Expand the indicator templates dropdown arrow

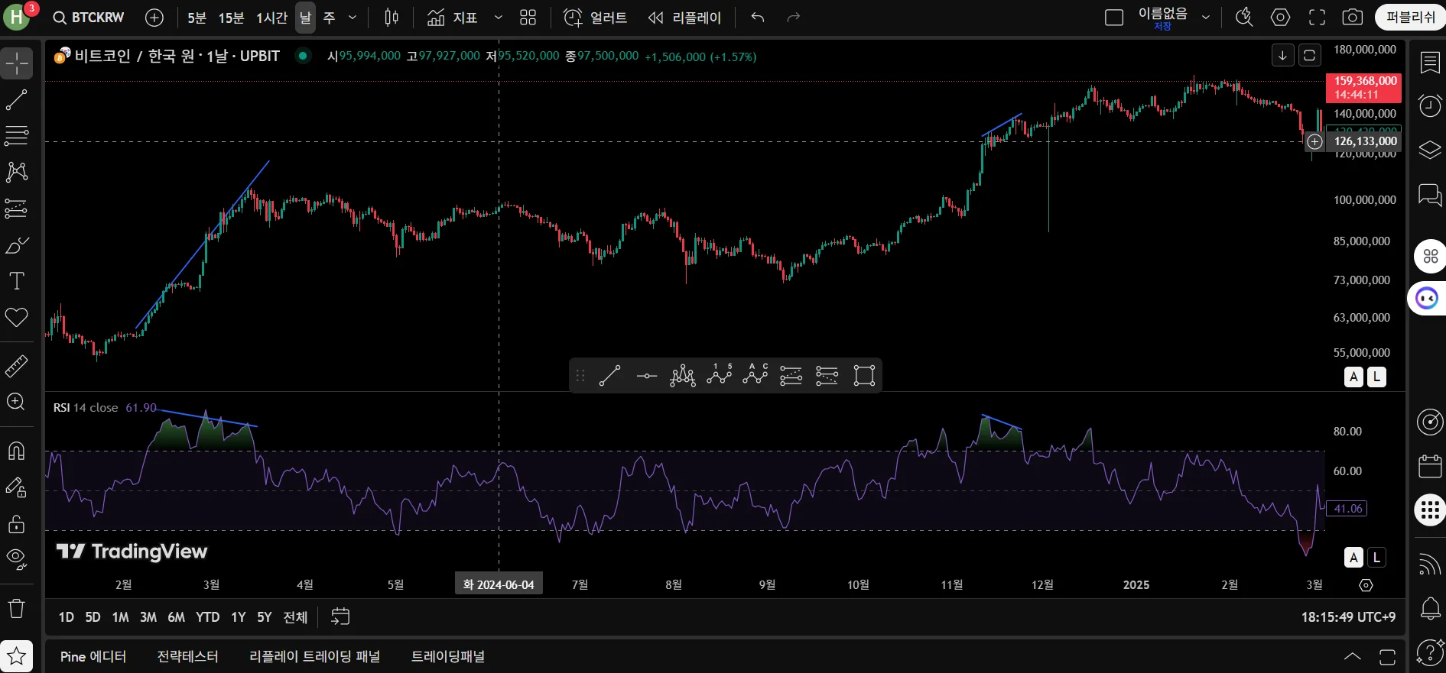(499, 18)
